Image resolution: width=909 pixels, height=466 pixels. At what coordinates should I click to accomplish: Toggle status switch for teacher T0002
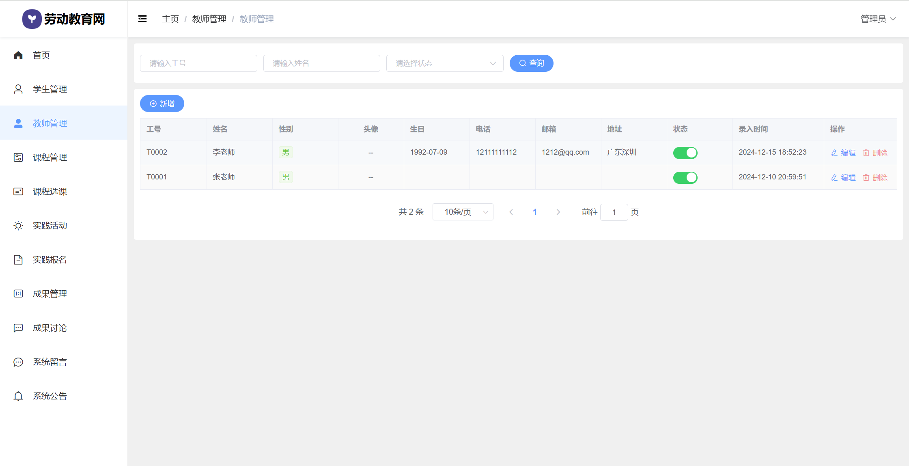[685, 153]
